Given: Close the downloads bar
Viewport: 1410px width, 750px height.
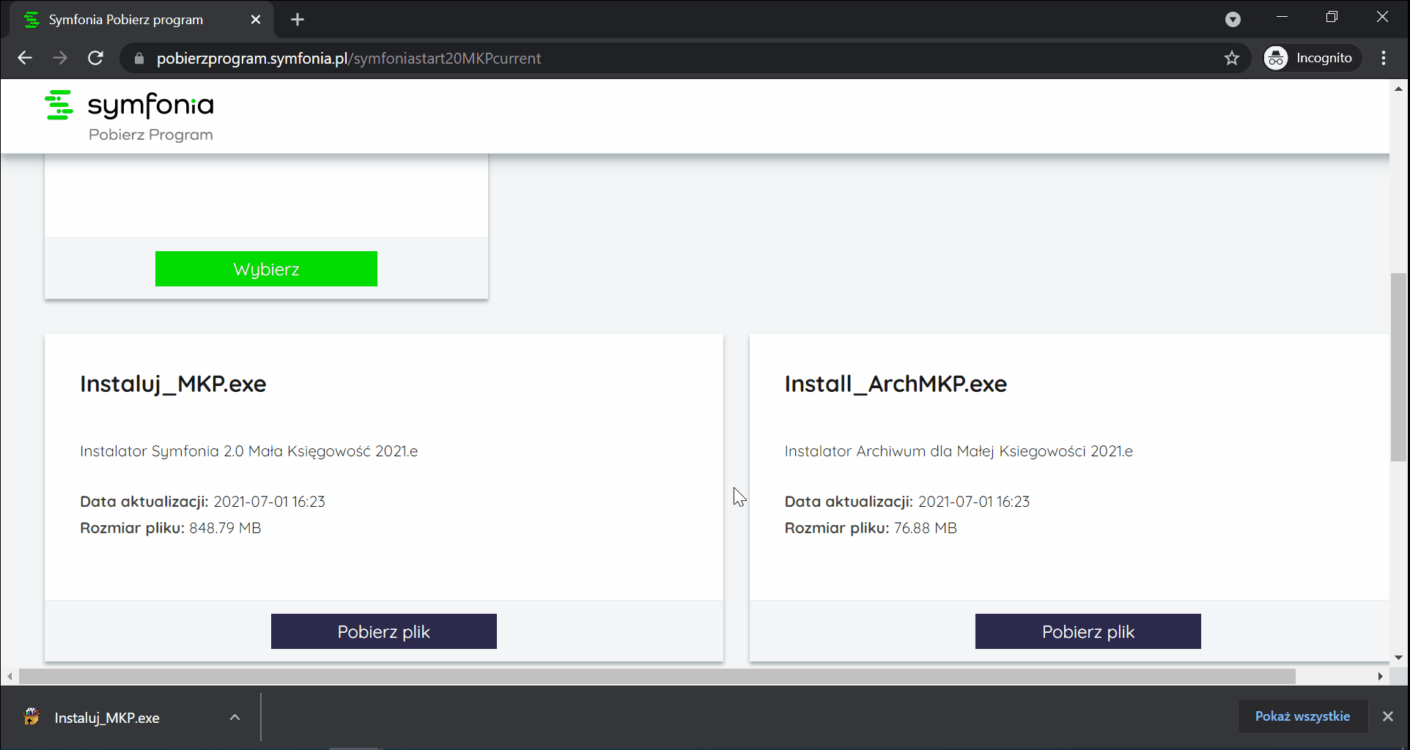Looking at the screenshot, I should pyautogui.click(x=1388, y=716).
